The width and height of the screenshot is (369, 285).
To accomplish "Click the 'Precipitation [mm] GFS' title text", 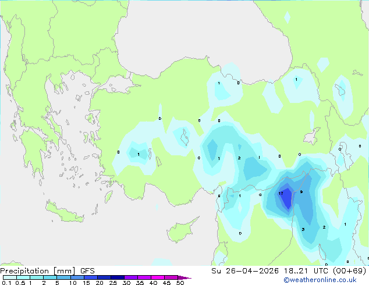I will pos(47,271).
